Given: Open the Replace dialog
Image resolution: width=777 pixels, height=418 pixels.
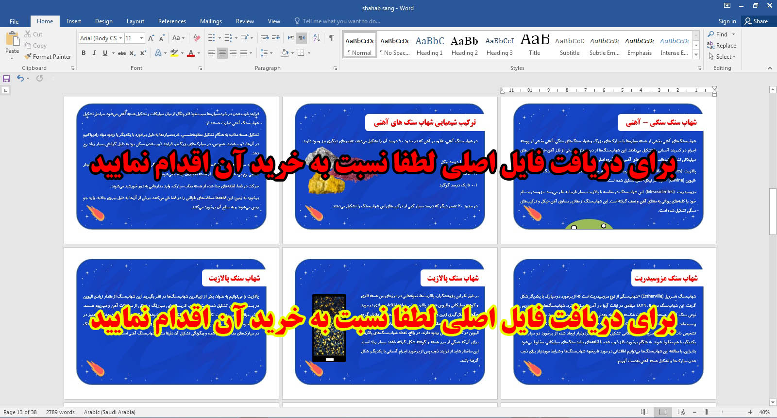Looking at the screenshot, I should (x=722, y=46).
